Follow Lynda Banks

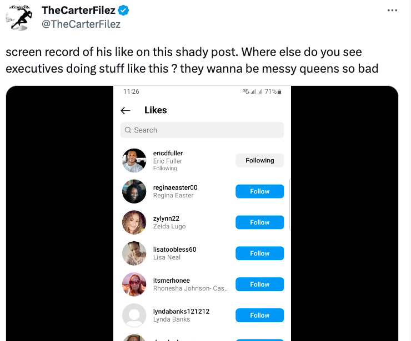(259, 315)
